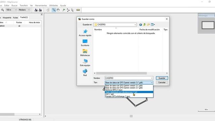The width and height of the screenshot is (215, 121).
Task: Switch to the Rutas tab
Action: coord(15,18)
